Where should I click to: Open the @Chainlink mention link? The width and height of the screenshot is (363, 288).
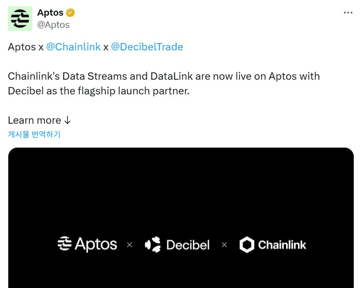(73, 47)
